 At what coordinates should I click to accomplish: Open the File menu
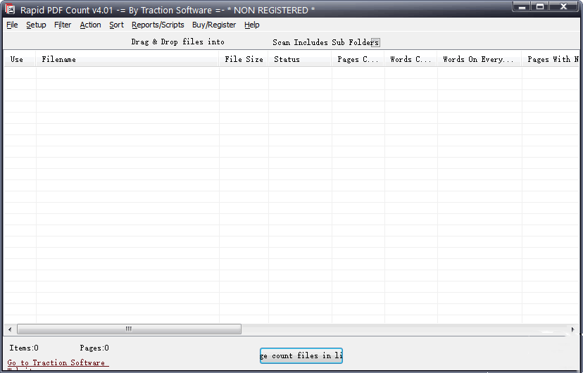(x=12, y=25)
